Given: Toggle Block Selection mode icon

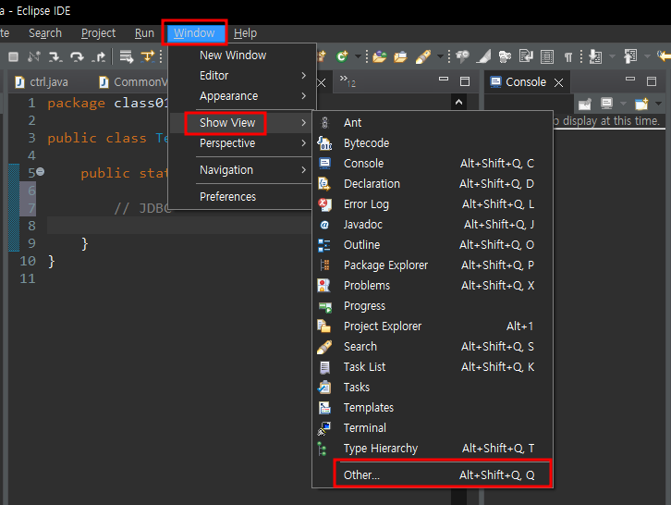Looking at the screenshot, I should pyautogui.click(x=547, y=56).
